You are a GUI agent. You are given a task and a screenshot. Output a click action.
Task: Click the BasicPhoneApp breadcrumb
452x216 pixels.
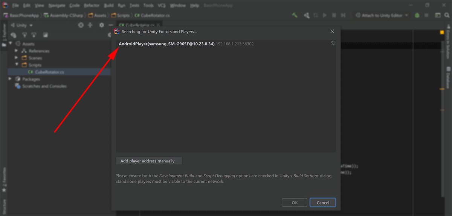[x=22, y=15]
